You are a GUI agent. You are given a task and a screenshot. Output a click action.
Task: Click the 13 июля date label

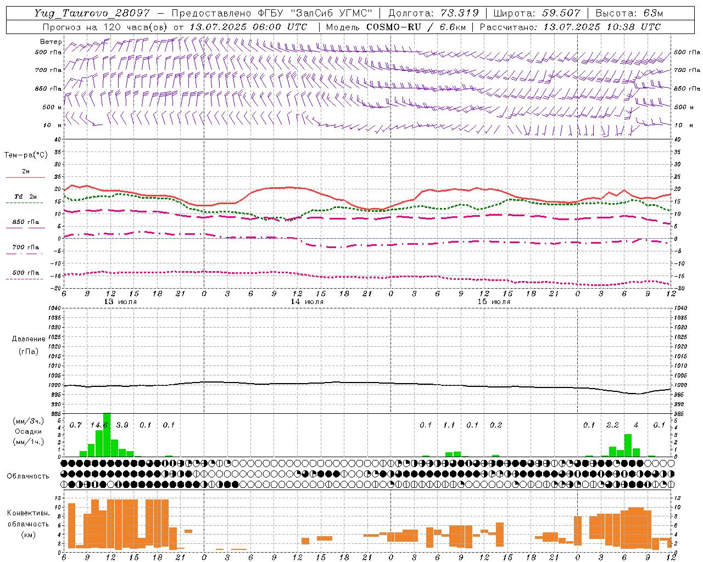tap(120, 302)
